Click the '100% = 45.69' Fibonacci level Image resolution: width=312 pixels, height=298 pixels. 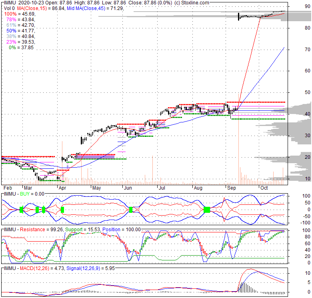coord(20,14)
